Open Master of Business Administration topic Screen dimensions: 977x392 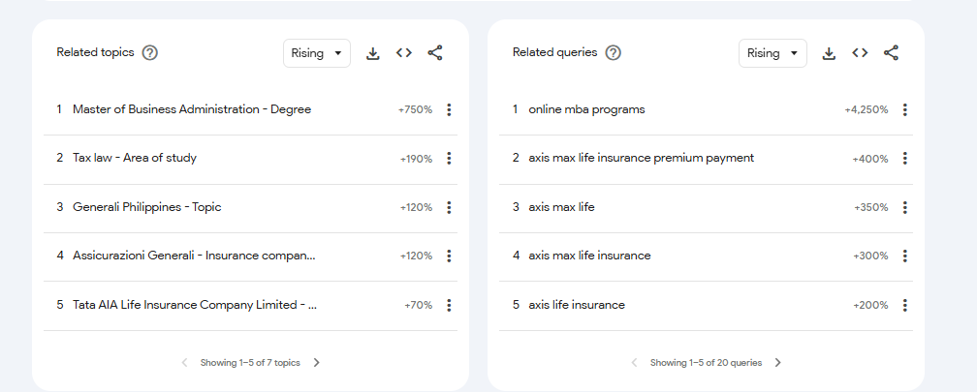192,110
